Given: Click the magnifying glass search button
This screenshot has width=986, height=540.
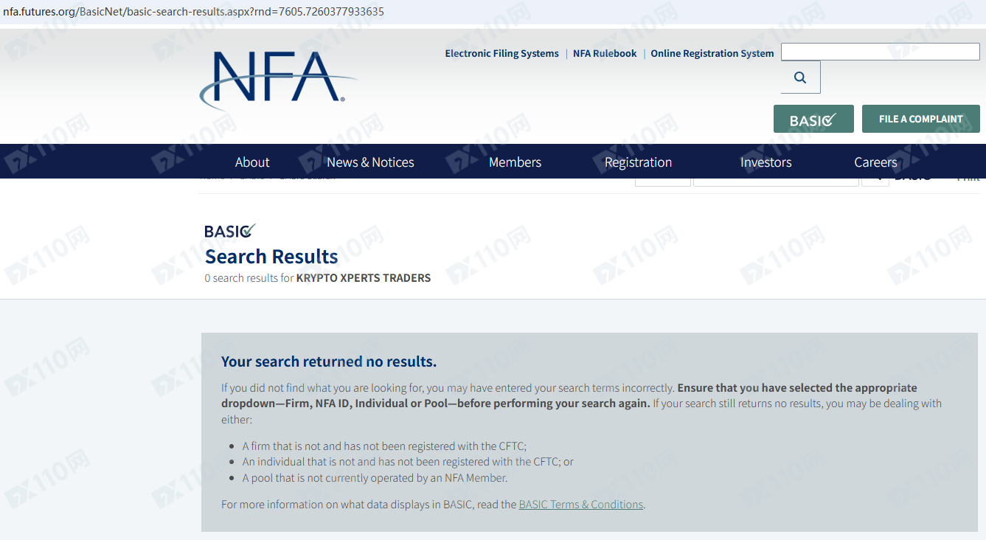Looking at the screenshot, I should (800, 77).
